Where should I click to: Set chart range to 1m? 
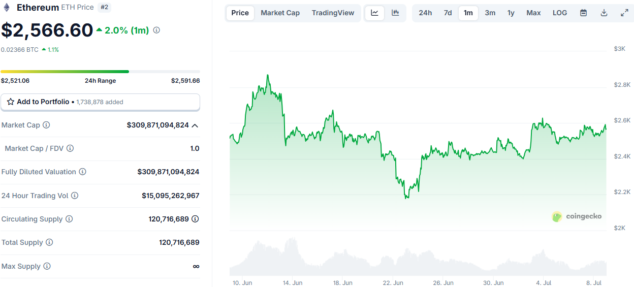coord(468,13)
